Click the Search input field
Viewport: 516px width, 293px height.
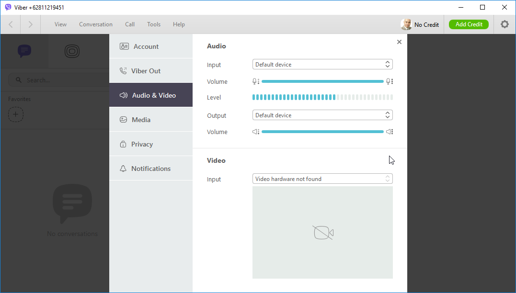click(x=59, y=80)
